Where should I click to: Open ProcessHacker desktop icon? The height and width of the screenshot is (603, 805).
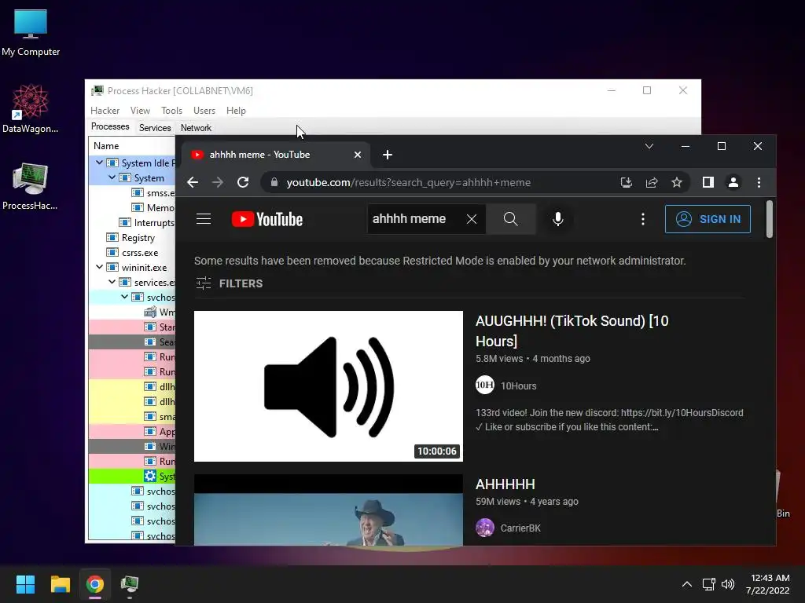(x=31, y=185)
